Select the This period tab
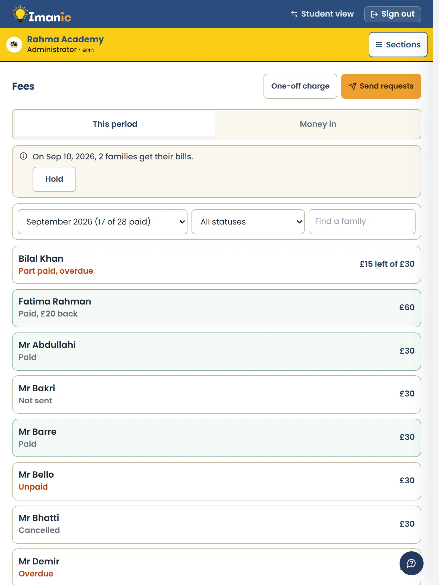This screenshot has height=585, width=439. tap(115, 124)
